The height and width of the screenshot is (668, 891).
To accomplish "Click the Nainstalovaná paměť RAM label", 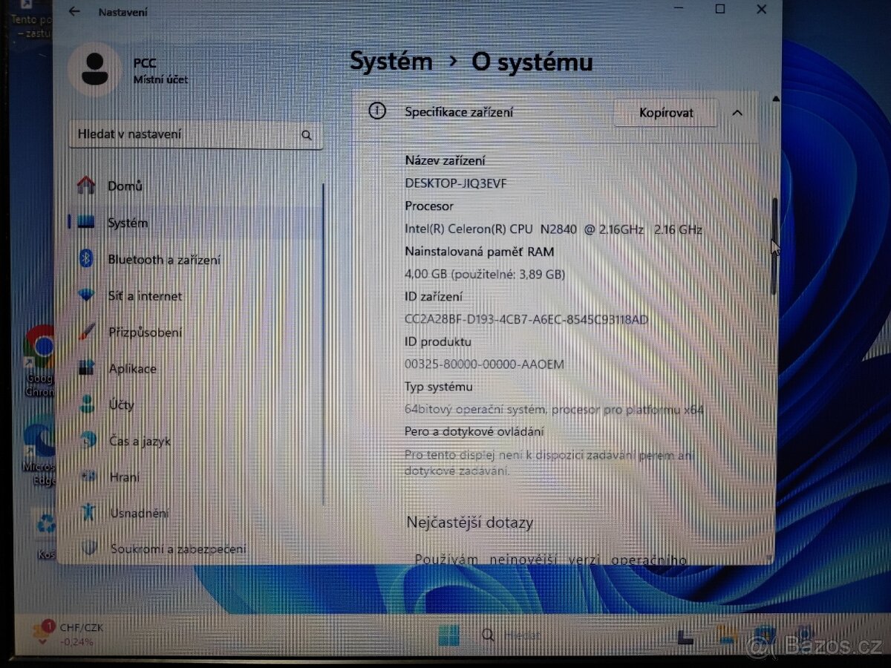I will (x=480, y=252).
